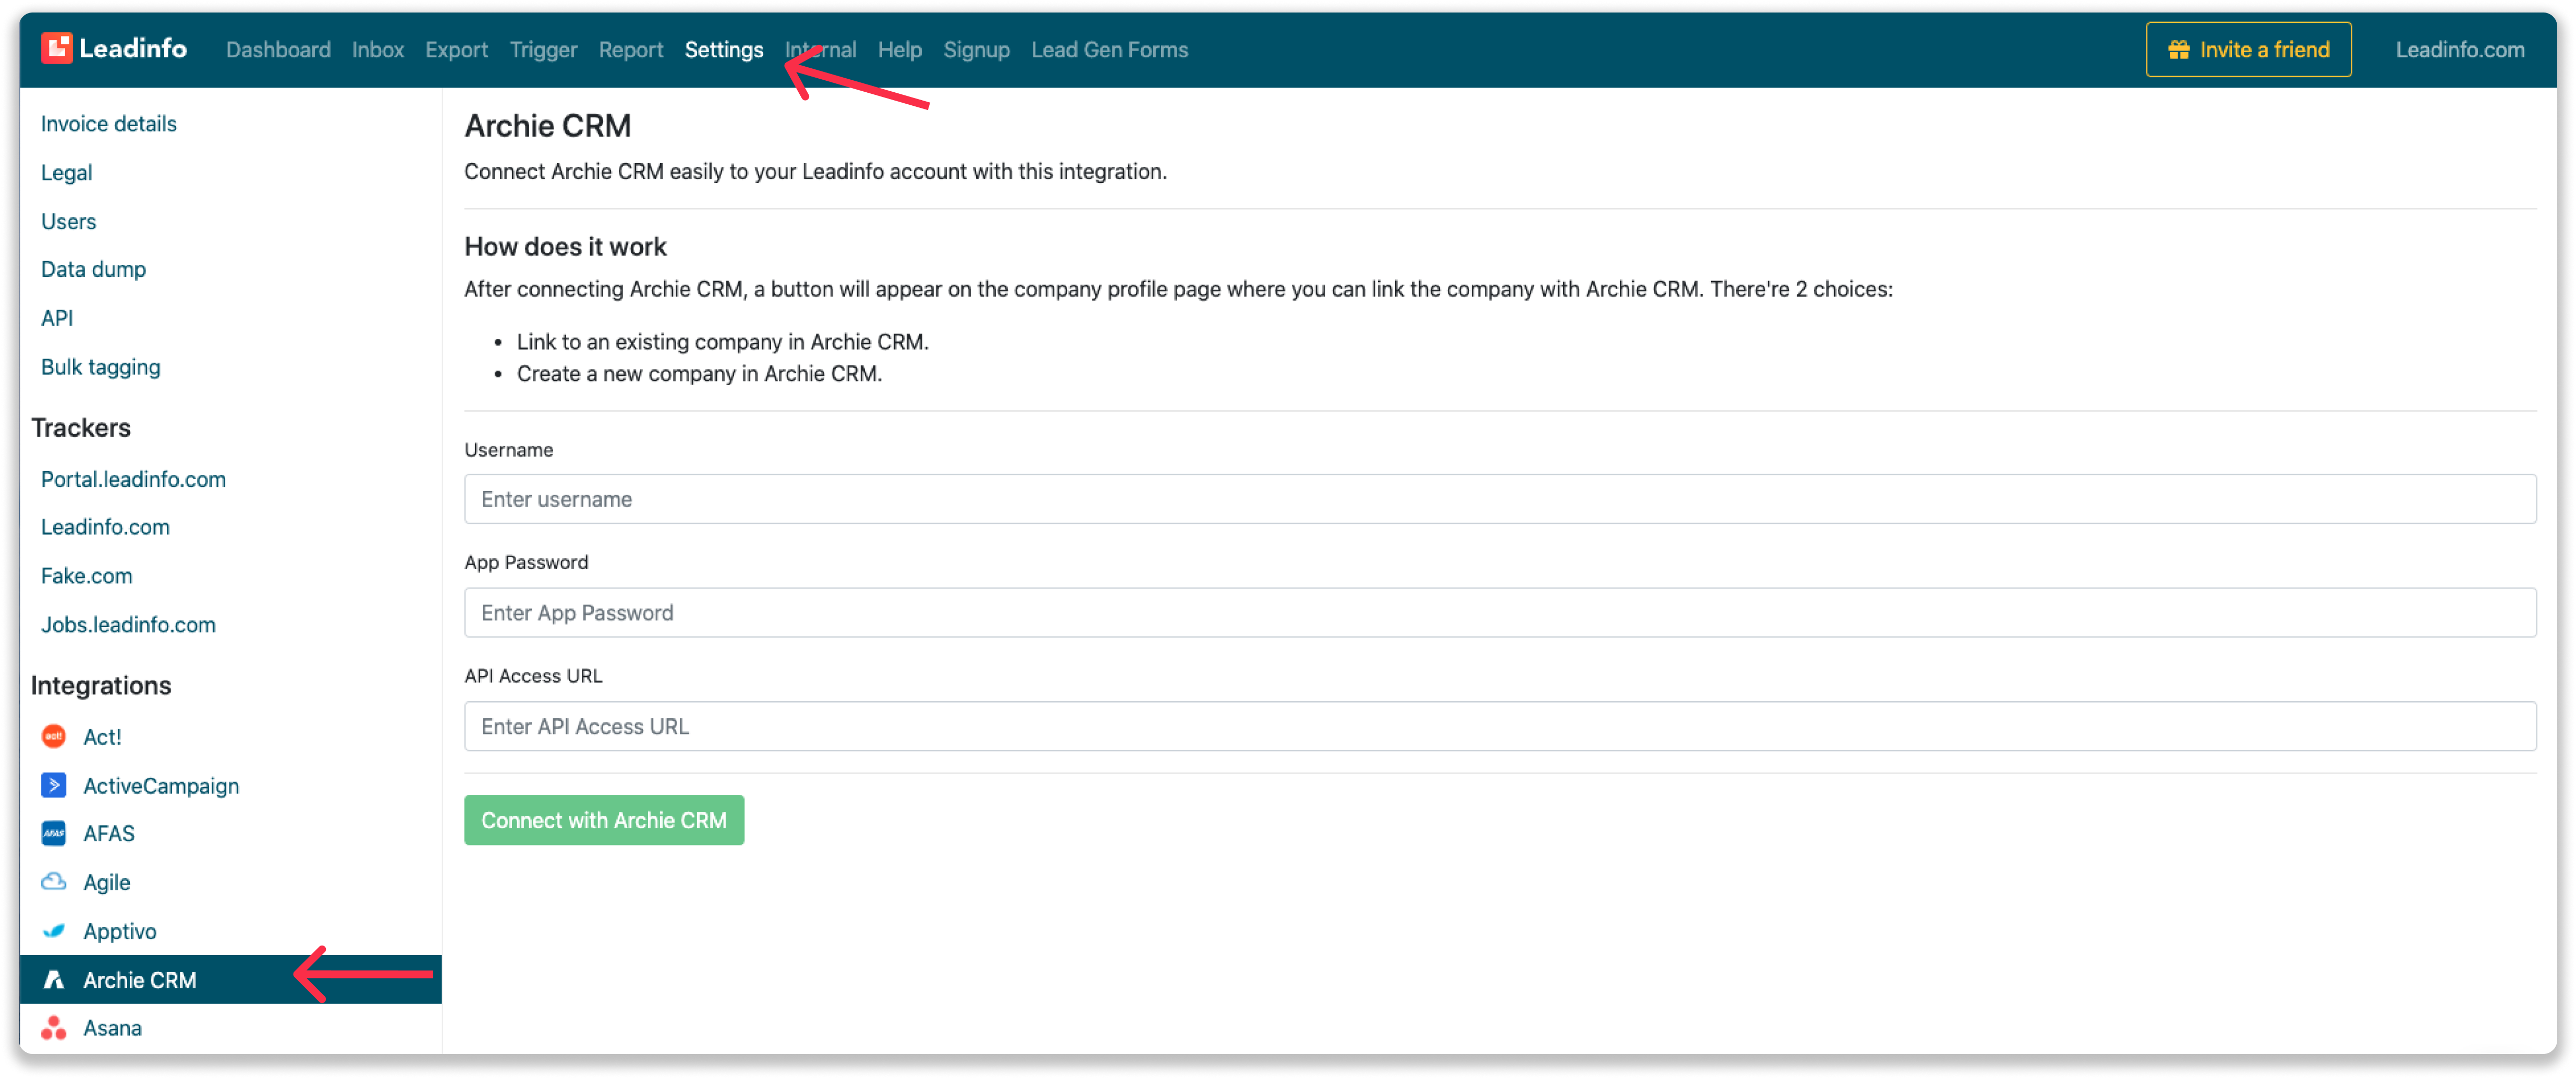The image size is (2576, 1079).
Task: Open the Legal settings link
Action: 66,173
